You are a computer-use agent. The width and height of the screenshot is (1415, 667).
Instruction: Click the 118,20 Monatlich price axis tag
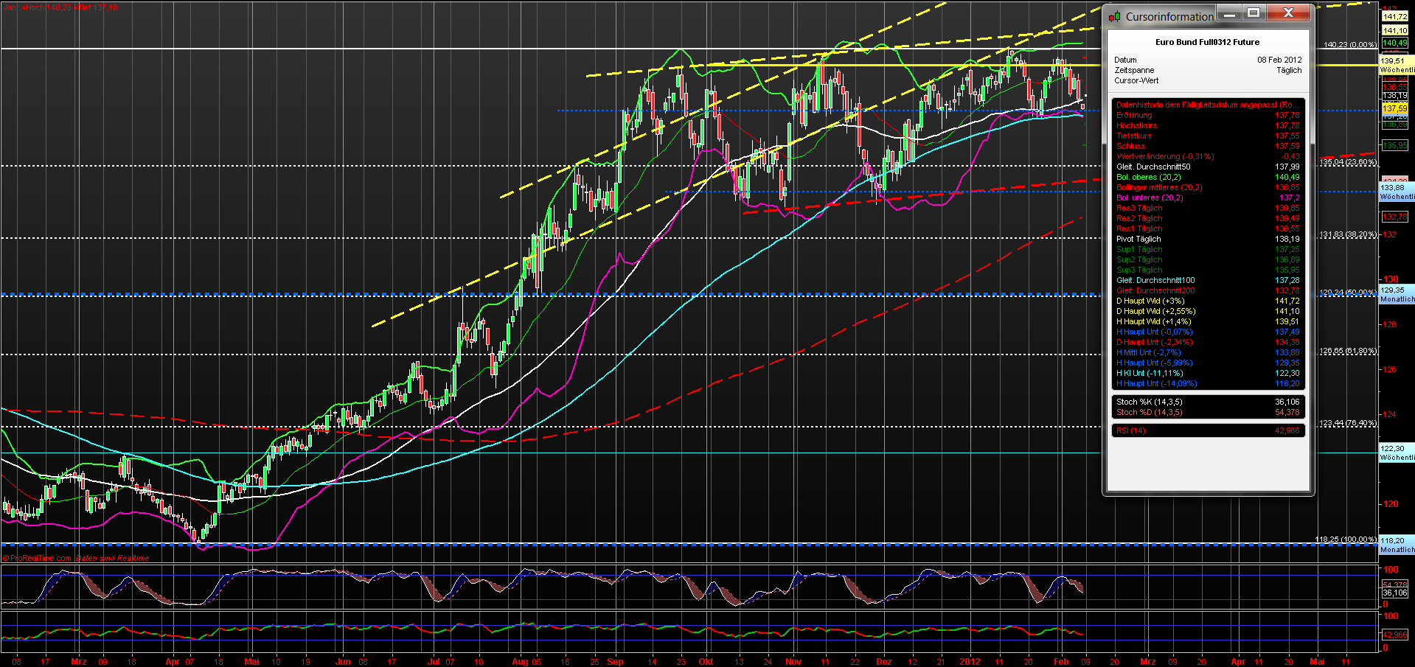click(1397, 545)
